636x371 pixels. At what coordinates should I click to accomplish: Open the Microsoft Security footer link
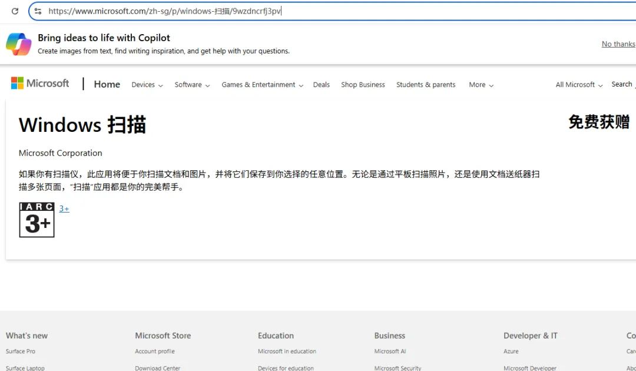(398, 368)
